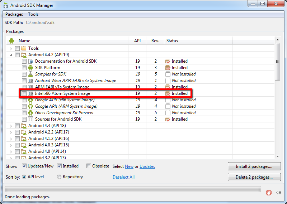Click Not installed status icon for Samples for SDK
This screenshot has width=287, height=204.
(168, 74)
